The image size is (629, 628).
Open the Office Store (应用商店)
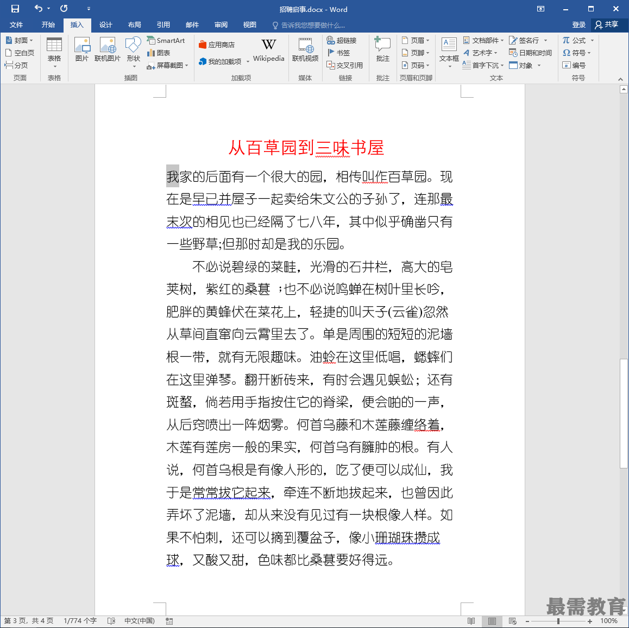point(217,45)
